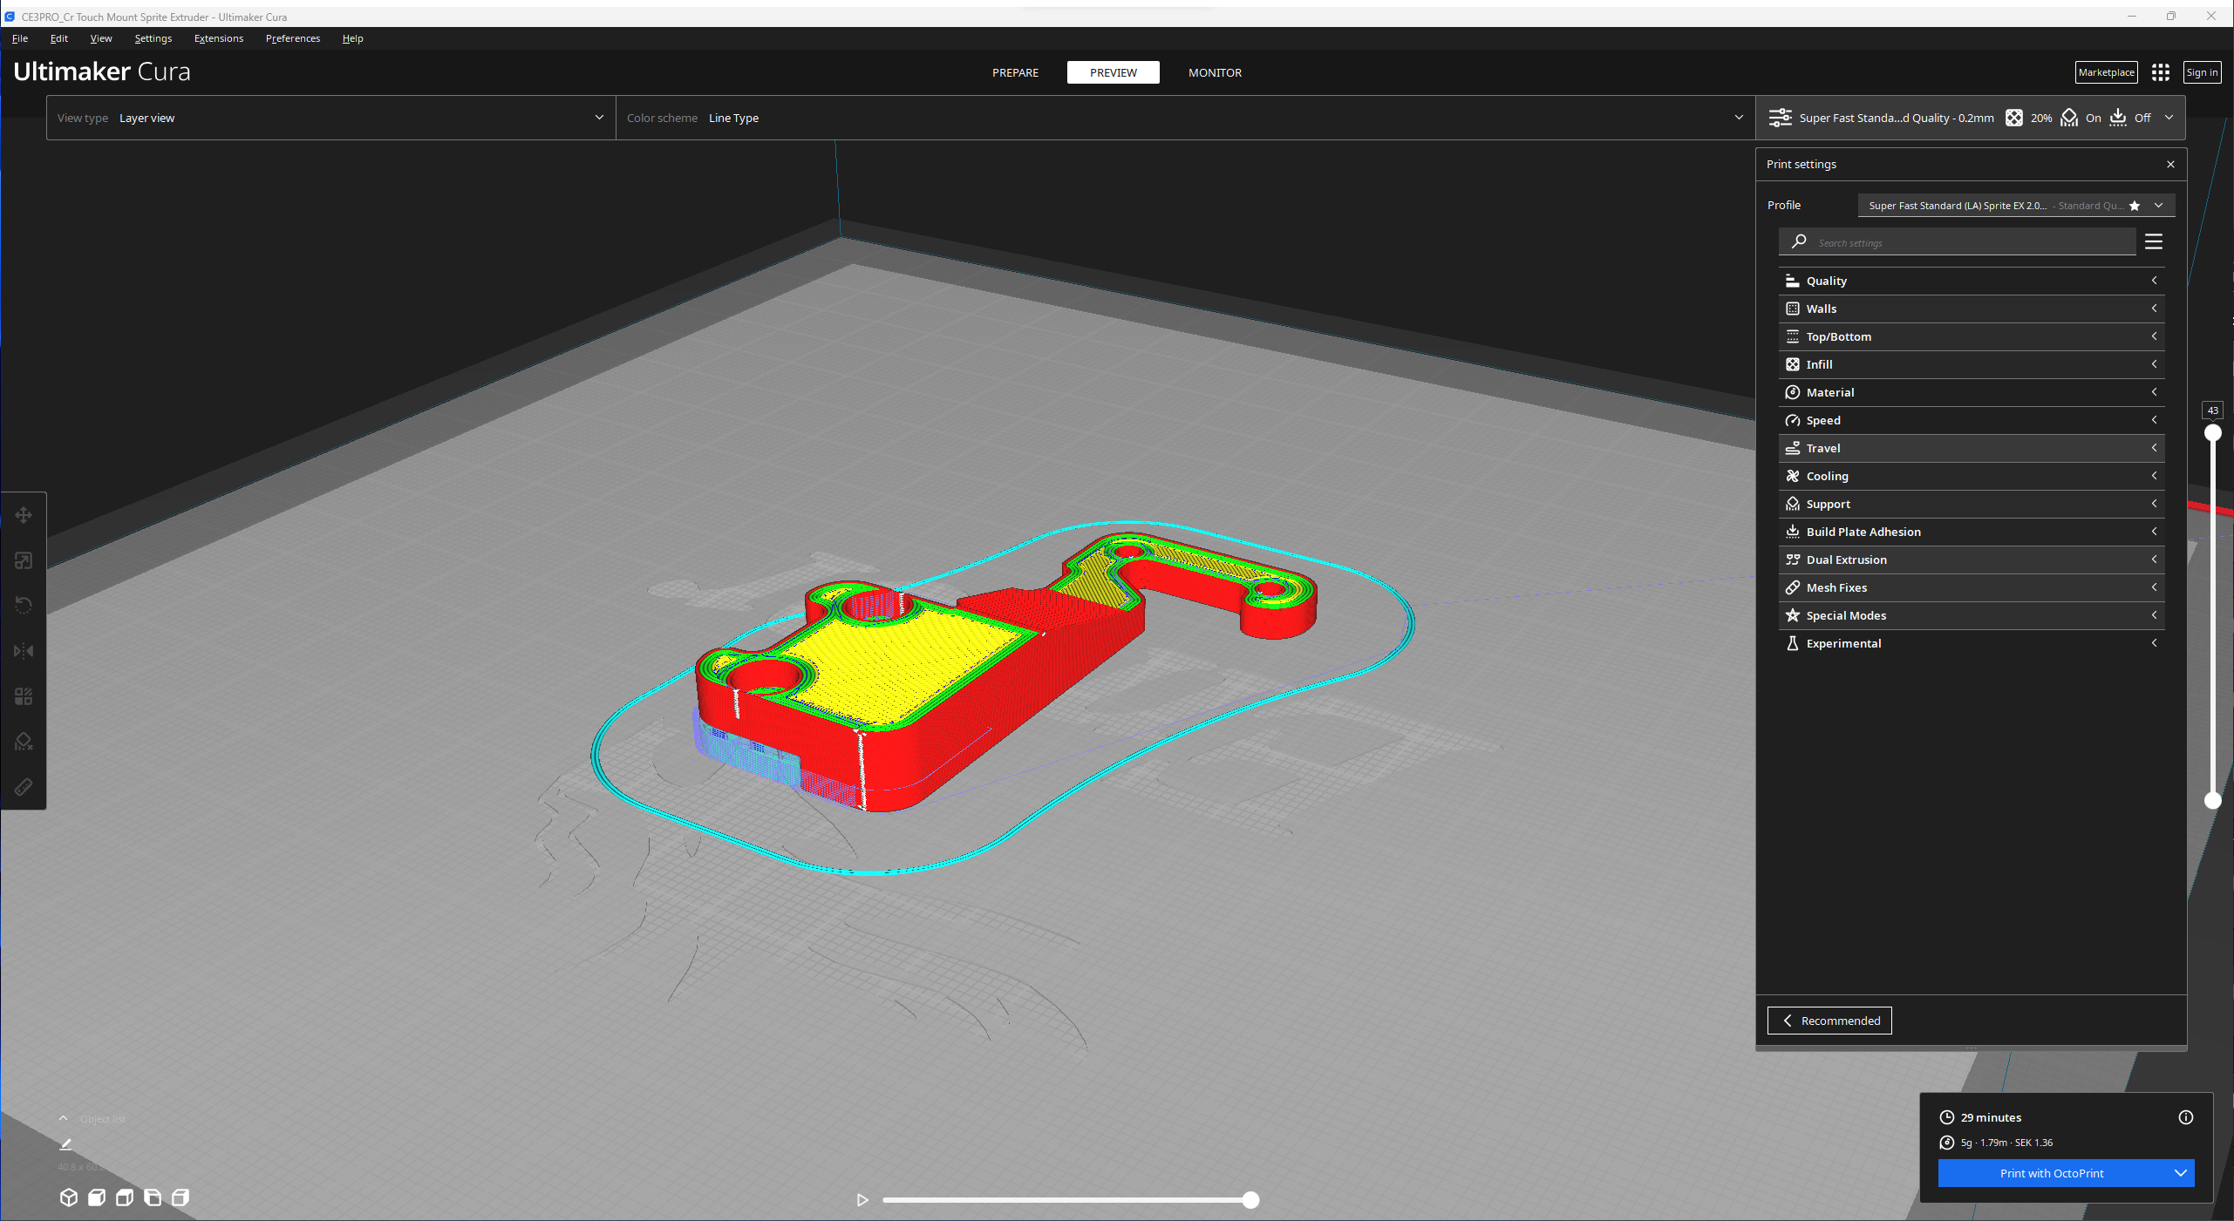This screenshot has width=2234, height=1221.
Task: Select the Mirror tool in left toolbar
Action: pos(24,651)
